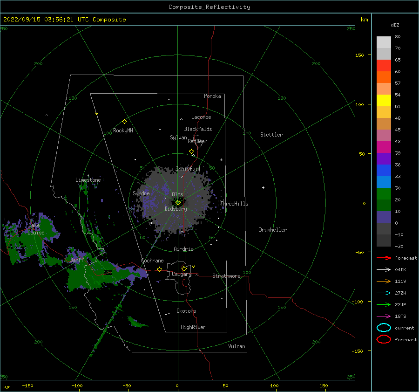The width and height of the screenshot is (419, 392).
Task: Click the Airdrie label
Action: 183,249
